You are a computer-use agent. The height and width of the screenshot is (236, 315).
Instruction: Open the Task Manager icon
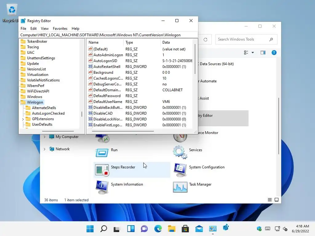pos(180,187)
